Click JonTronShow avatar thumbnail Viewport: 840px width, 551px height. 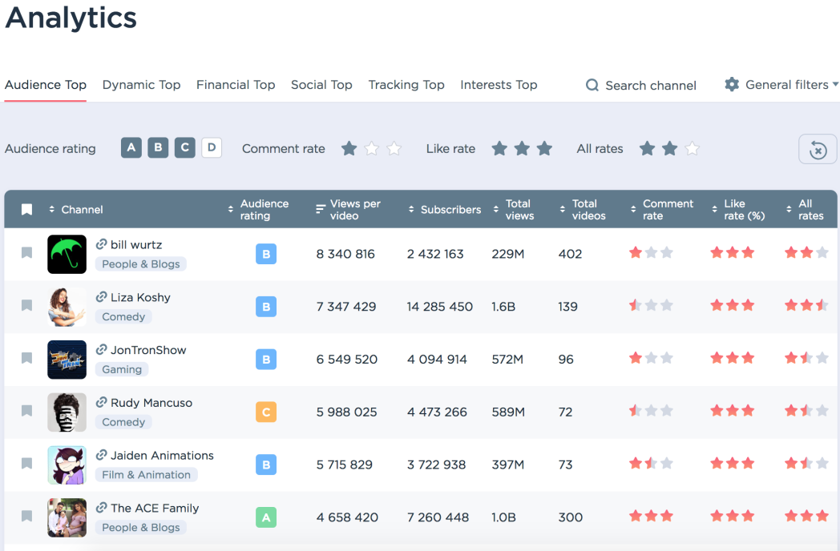point(67,360)
